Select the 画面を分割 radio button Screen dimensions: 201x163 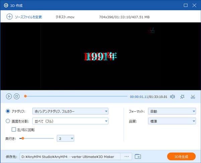8,121
